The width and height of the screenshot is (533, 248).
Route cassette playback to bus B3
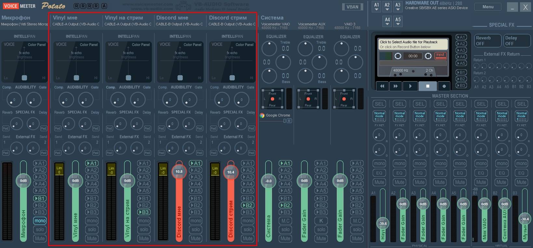(x=461, y=85)
